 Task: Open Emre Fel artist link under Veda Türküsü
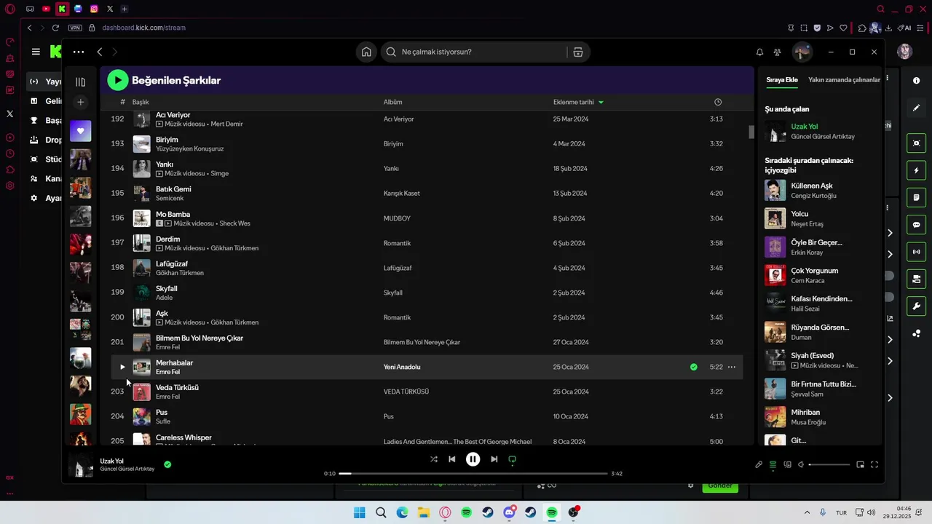click(167, 397)
